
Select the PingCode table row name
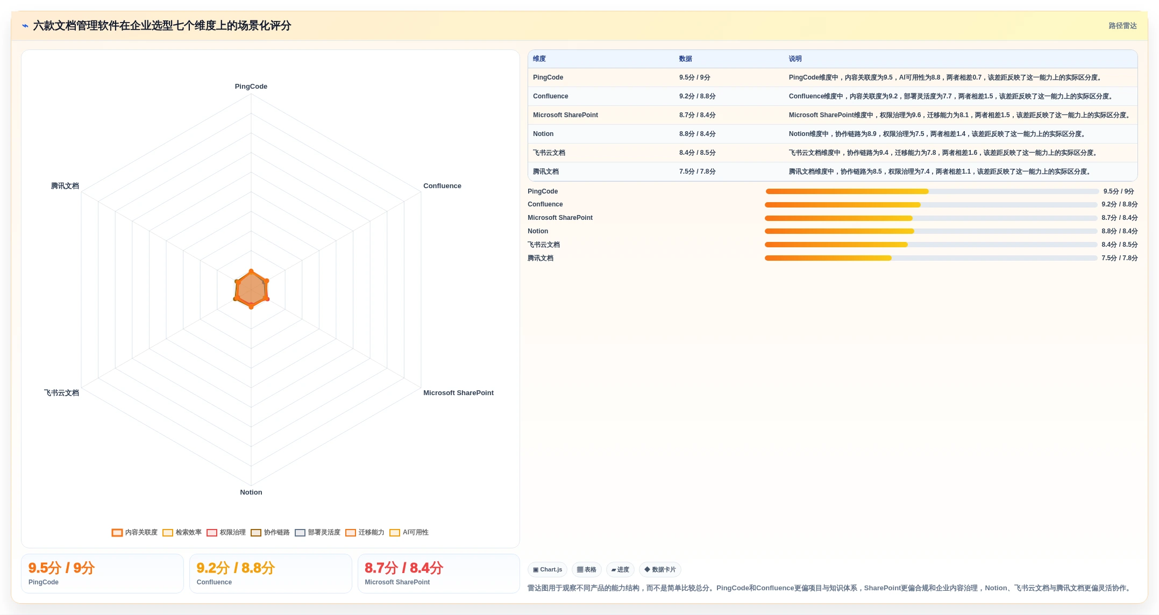point(548,77)
